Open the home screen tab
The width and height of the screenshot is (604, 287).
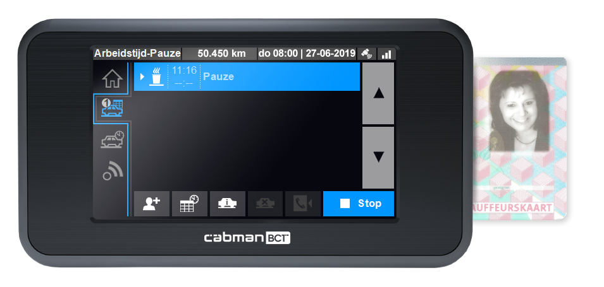(112, 78)
